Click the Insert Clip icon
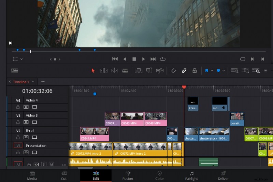Image resolution: width=273 pixels, height=182 pixels. pyautogui.click(x=139, y=71)
